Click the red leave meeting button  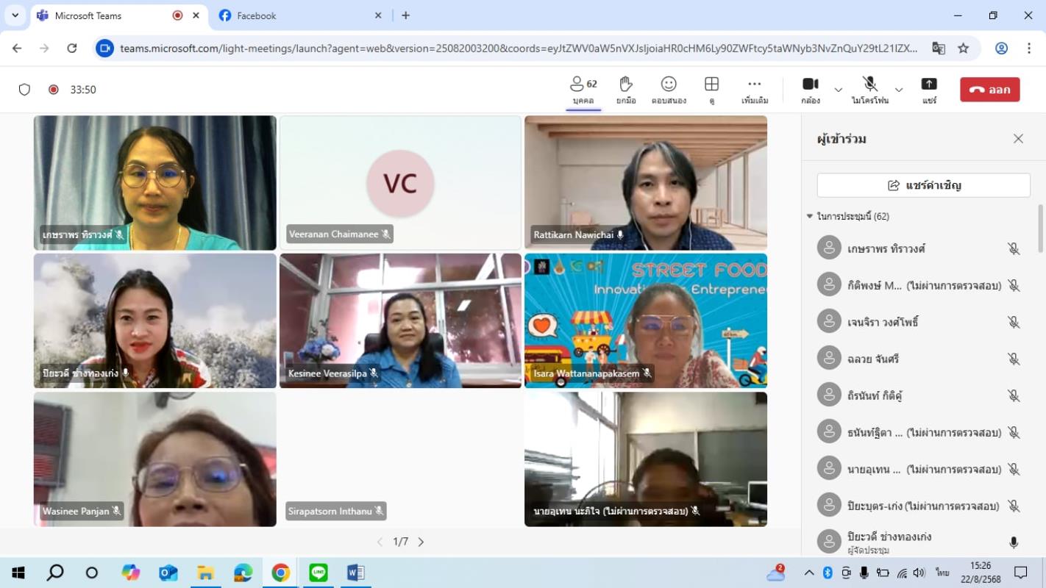(989, 90)
